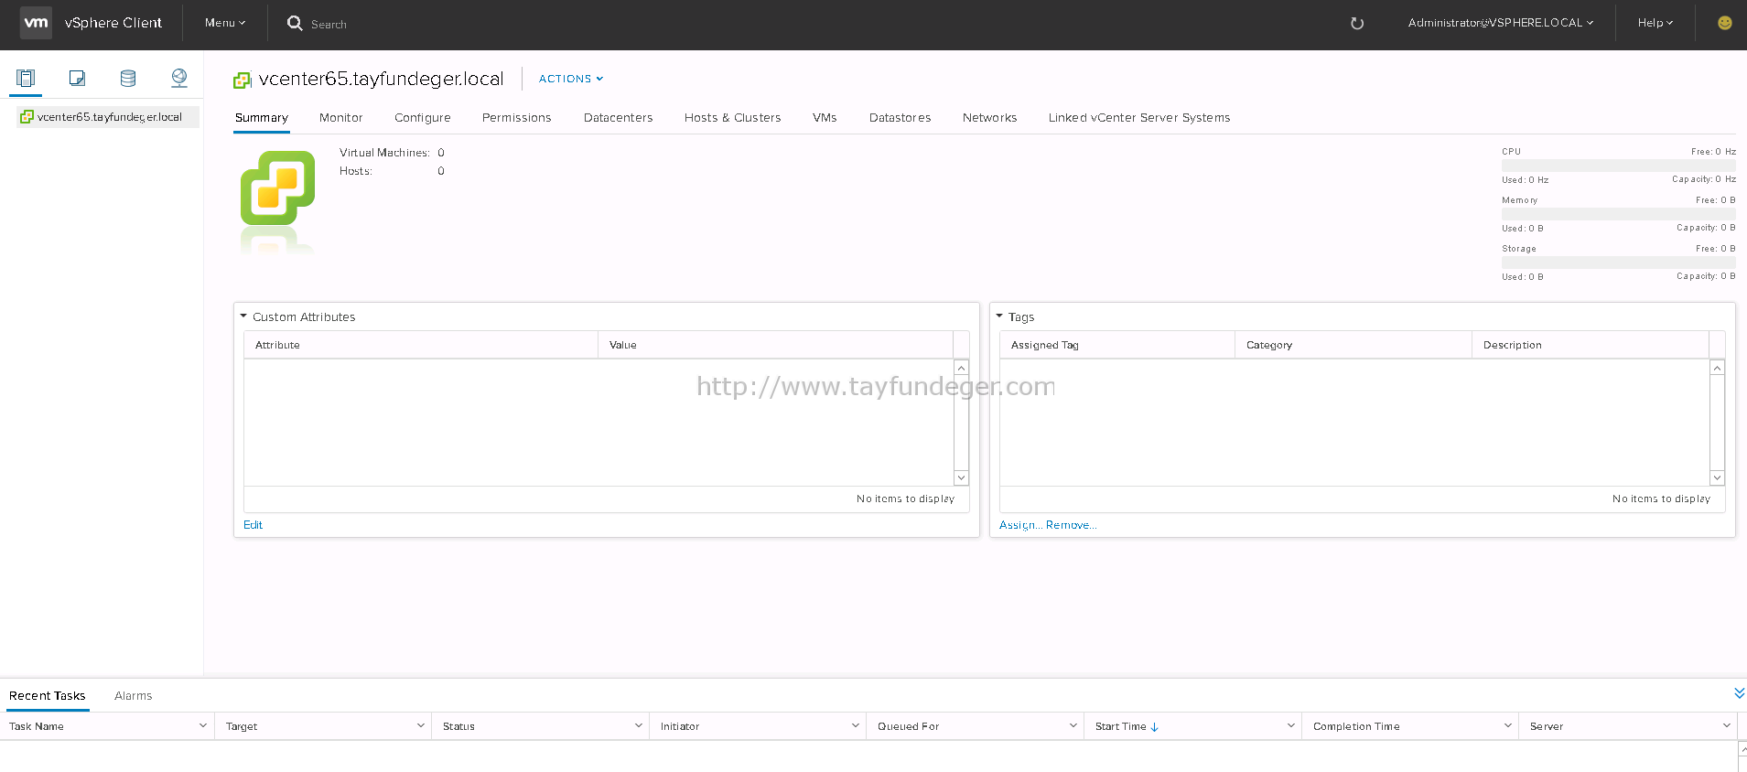
Task: Open the Menu dropdown
Action: (225, 23)
